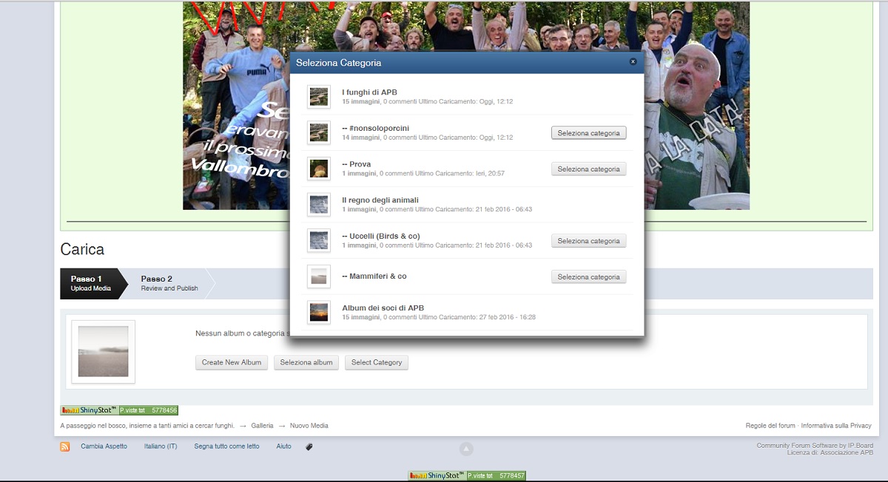Click the Album dei soci di APB thumbnail

coord(319,313)
